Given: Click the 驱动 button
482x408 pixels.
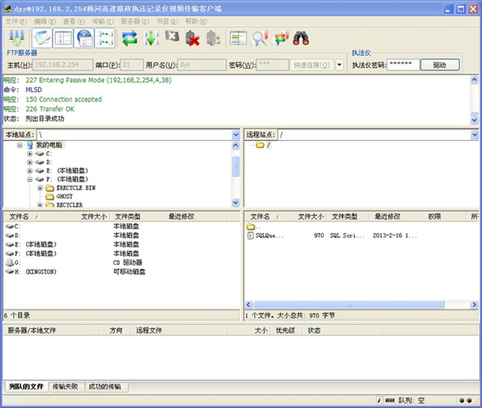Looking at the screenshot, I should [x=439, y=65].
